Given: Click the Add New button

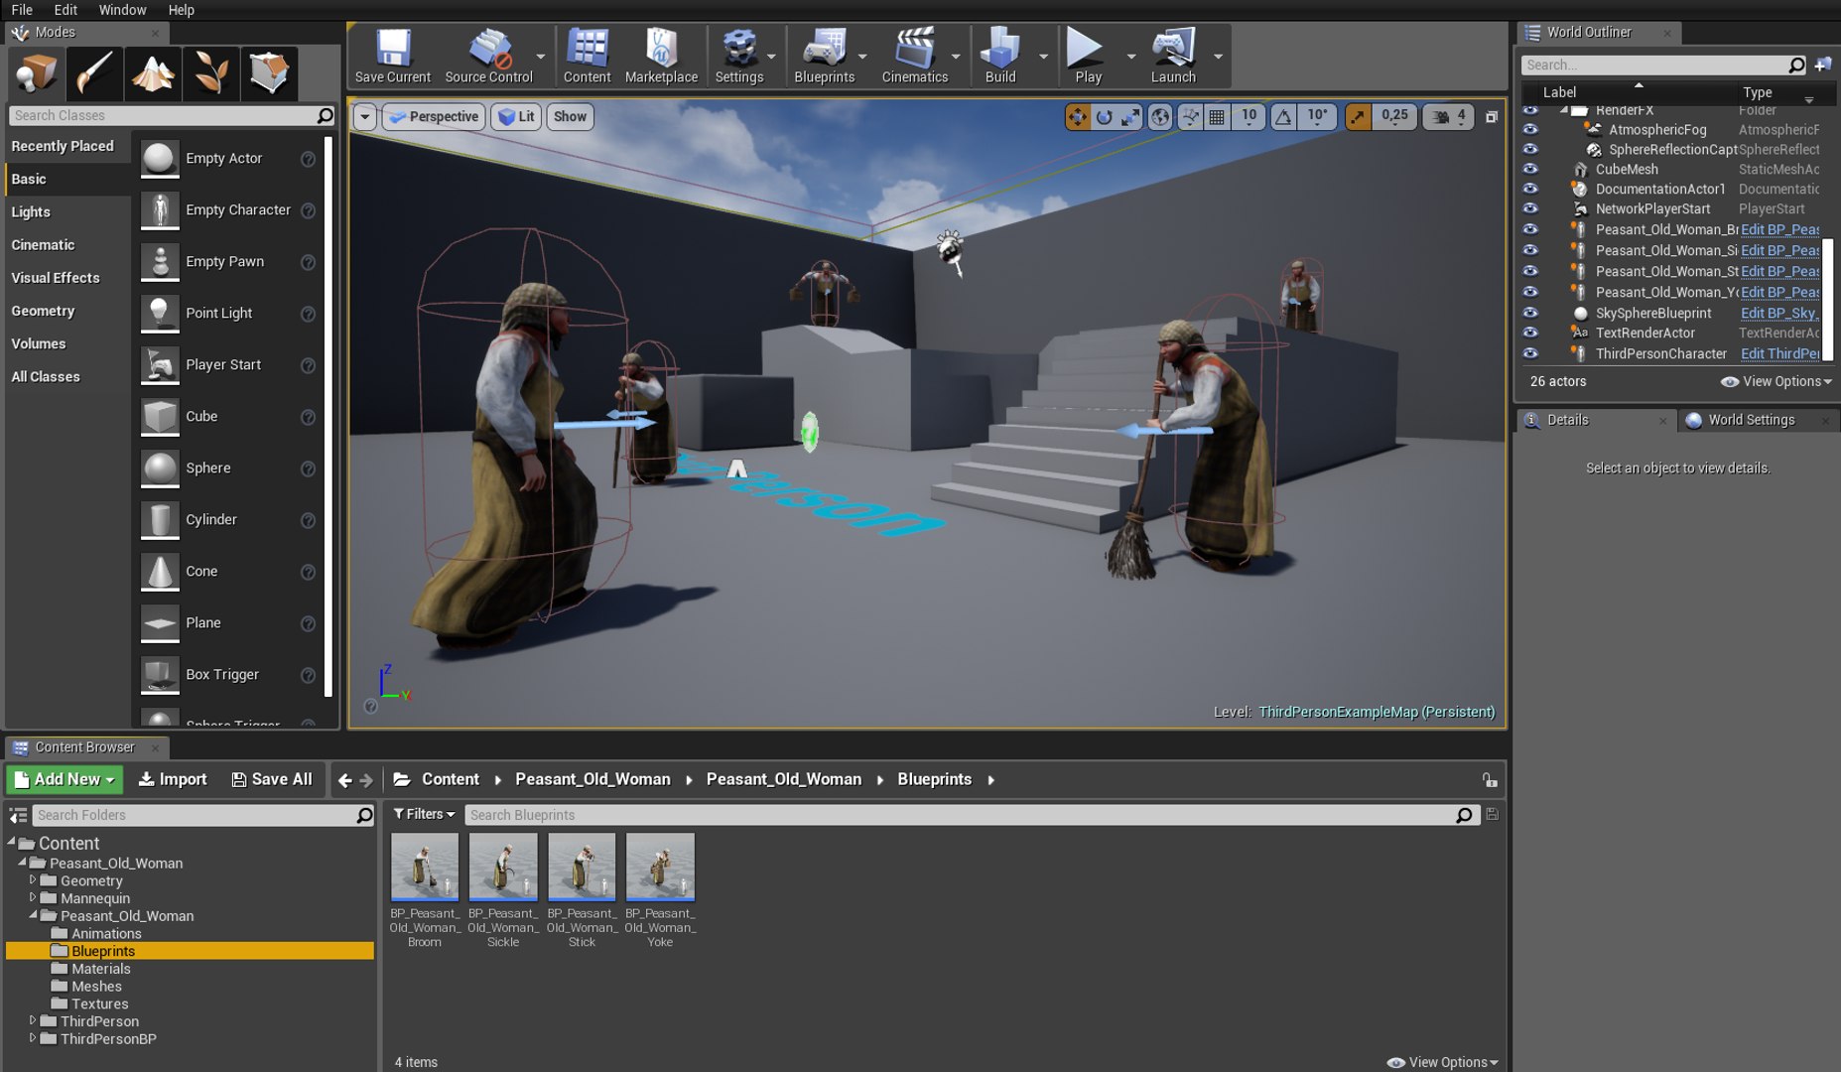Looking at the screenshot, I should pyautogui.click(x=65, y=780).
